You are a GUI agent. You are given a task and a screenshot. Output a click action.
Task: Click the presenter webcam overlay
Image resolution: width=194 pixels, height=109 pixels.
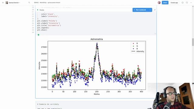coord(171,96)
